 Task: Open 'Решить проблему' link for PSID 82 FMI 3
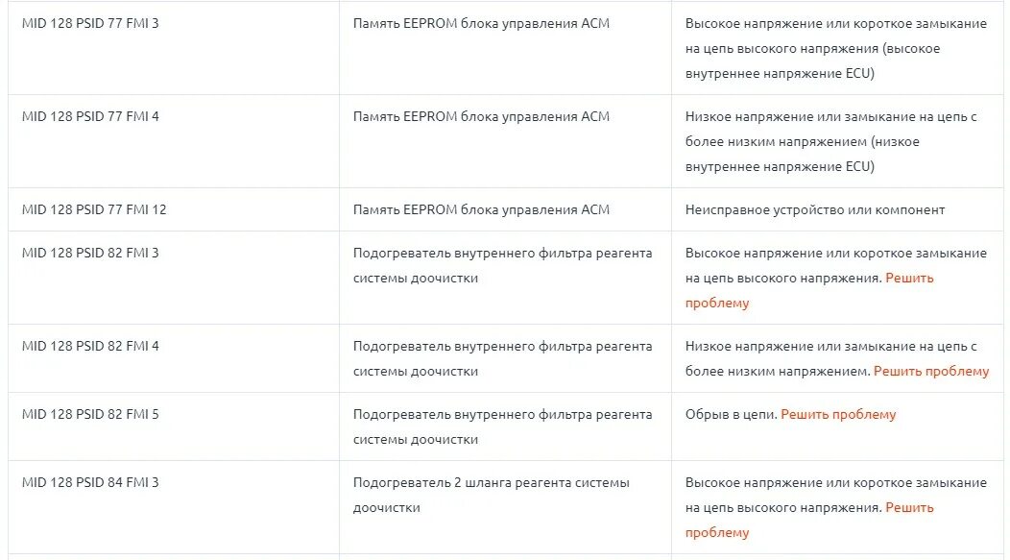[909, 279]
